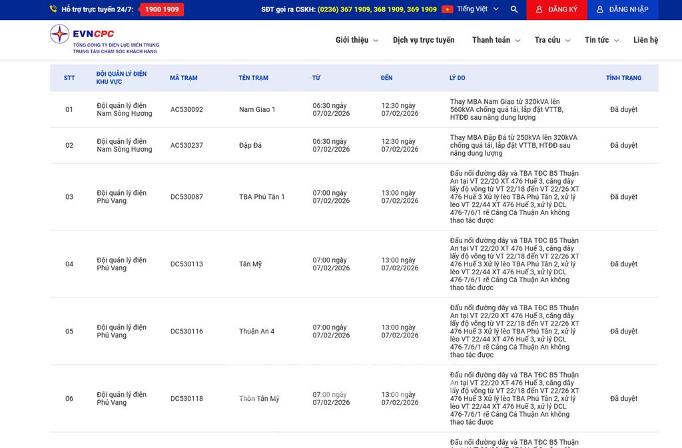The height and width of the screenshot is (448, 682).
Task: Click the user icon in Đăng ký
Action: tap(538, 9)
